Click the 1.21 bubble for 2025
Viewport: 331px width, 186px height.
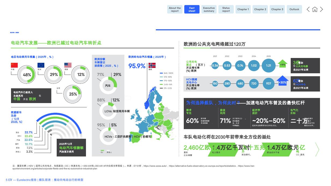269,65
